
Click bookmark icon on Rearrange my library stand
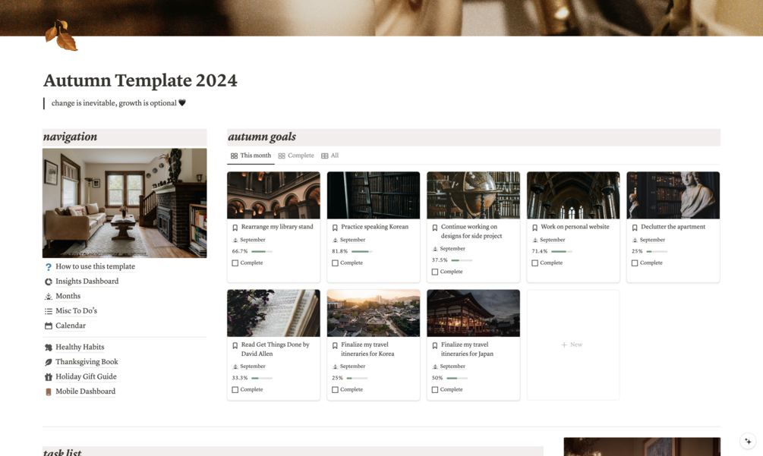coord(235,228)
